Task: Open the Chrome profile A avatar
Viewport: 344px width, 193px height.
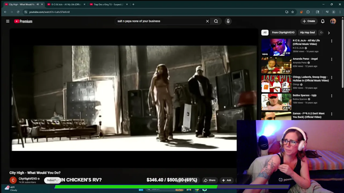Action: (334, 12)
